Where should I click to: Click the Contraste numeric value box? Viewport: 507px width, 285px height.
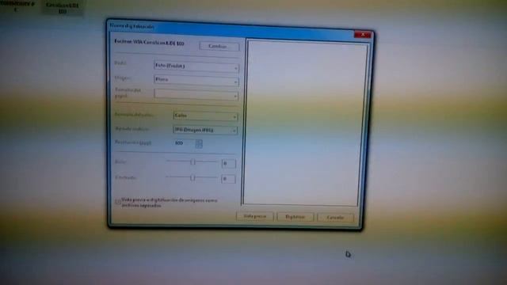(228, 179)
